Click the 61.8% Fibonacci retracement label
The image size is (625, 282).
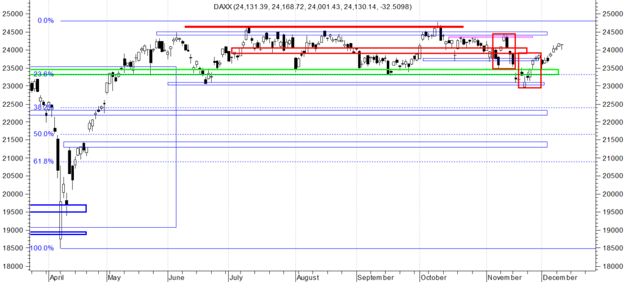click(x=43, y=161)
